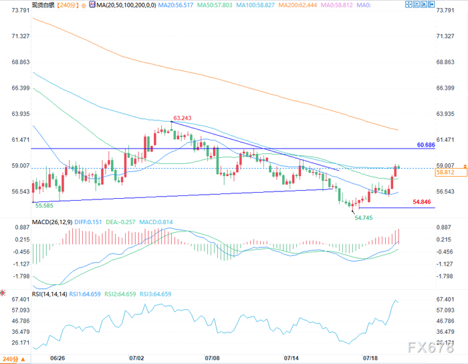This screenshot has height=364, width=468.
Task: Click the MA20:56.517 legend value
Action: click(176, 5)
